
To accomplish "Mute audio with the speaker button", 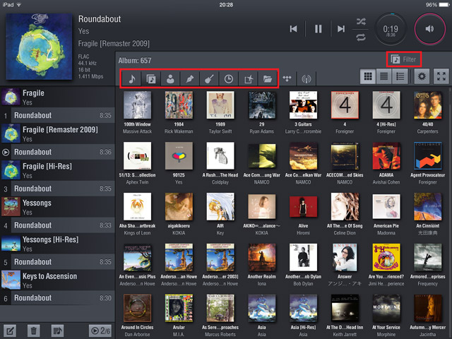I will pyautogui.click(x=430, y=29).
